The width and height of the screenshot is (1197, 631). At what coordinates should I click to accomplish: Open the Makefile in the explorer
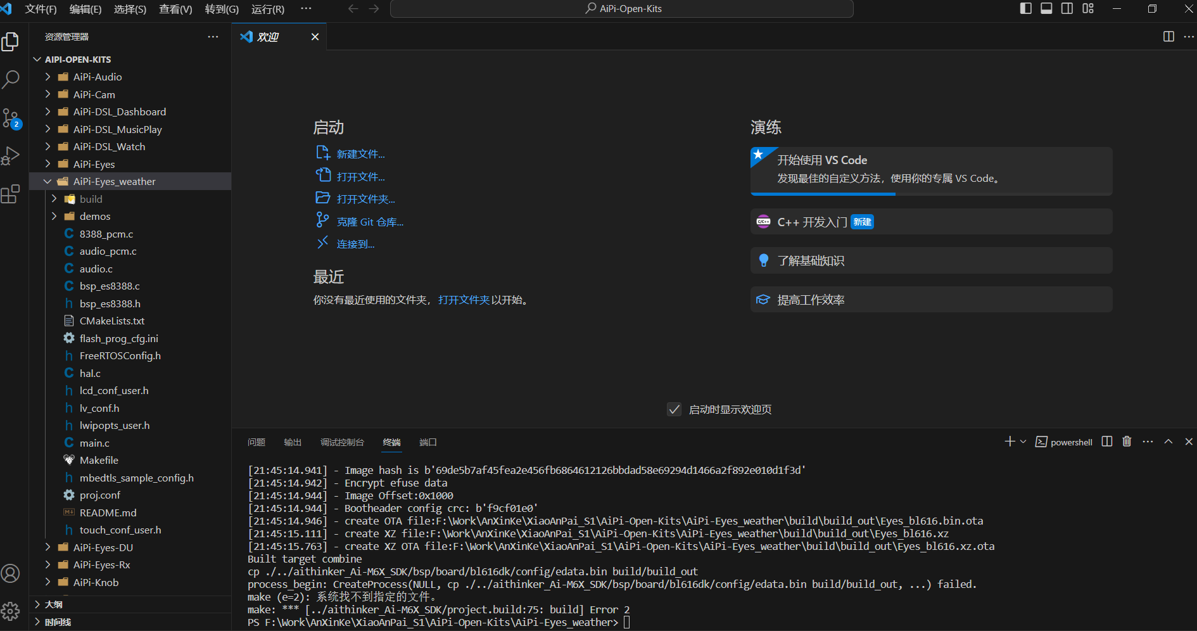[130, 460]
